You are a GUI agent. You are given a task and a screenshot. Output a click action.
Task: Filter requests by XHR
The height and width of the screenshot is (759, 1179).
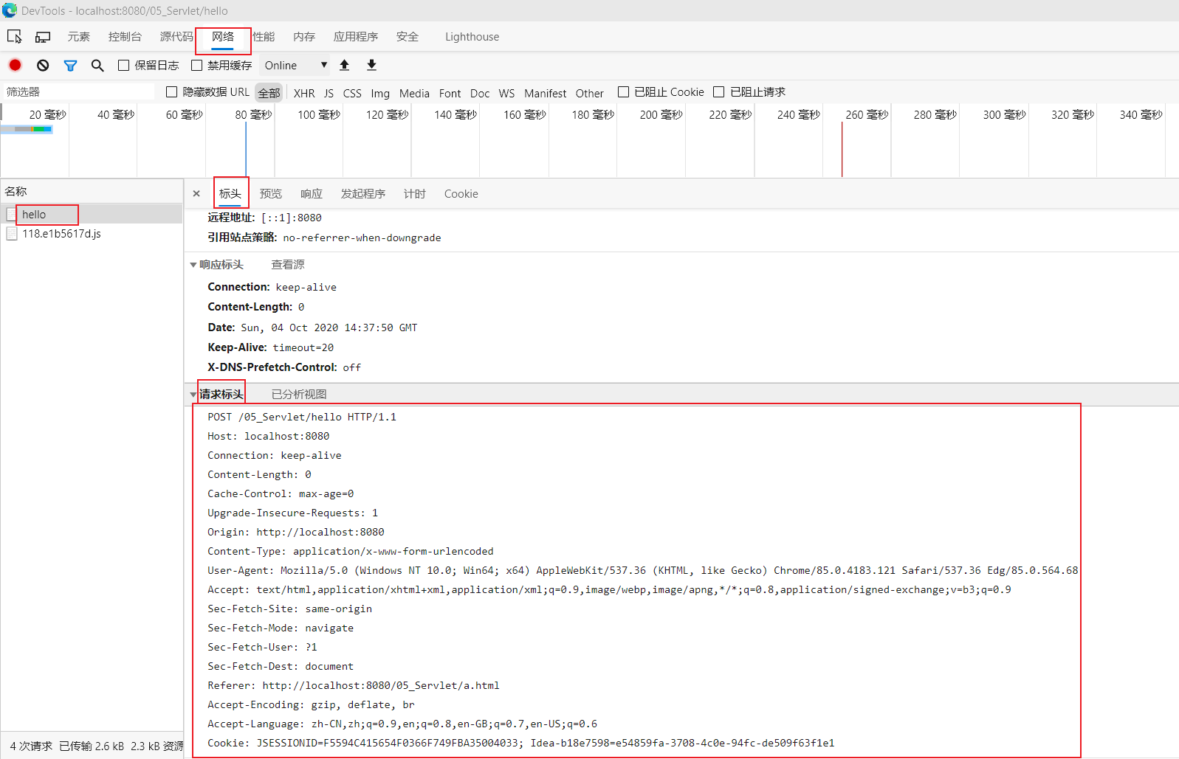(x=304, y=93)
